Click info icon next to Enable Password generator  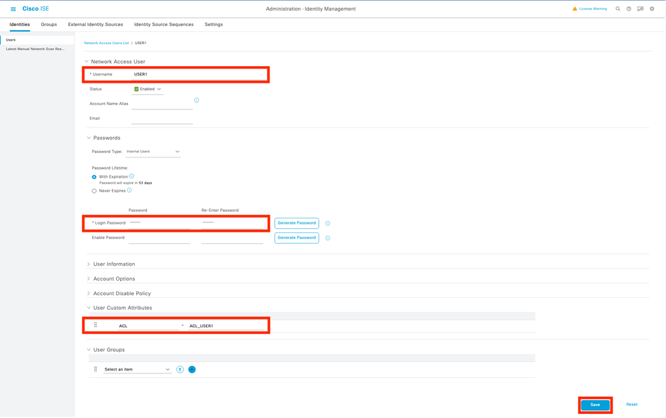[328, 238]
